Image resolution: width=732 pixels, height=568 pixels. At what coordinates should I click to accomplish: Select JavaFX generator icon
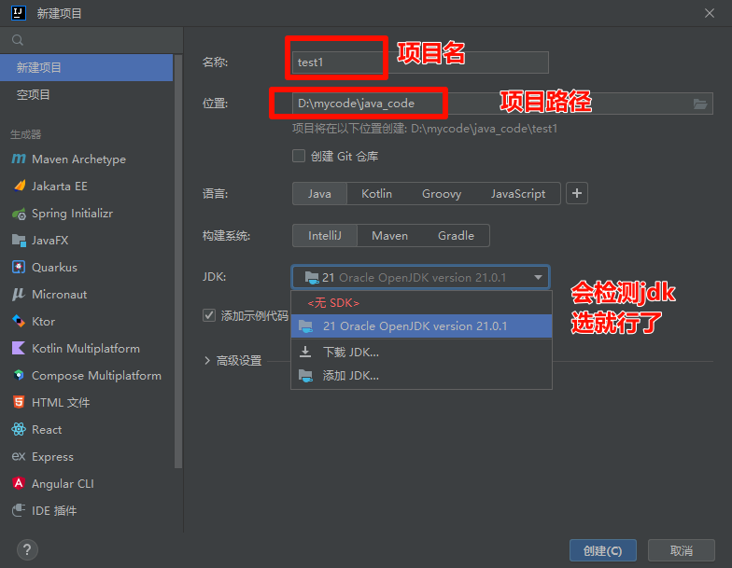point(19,241)
